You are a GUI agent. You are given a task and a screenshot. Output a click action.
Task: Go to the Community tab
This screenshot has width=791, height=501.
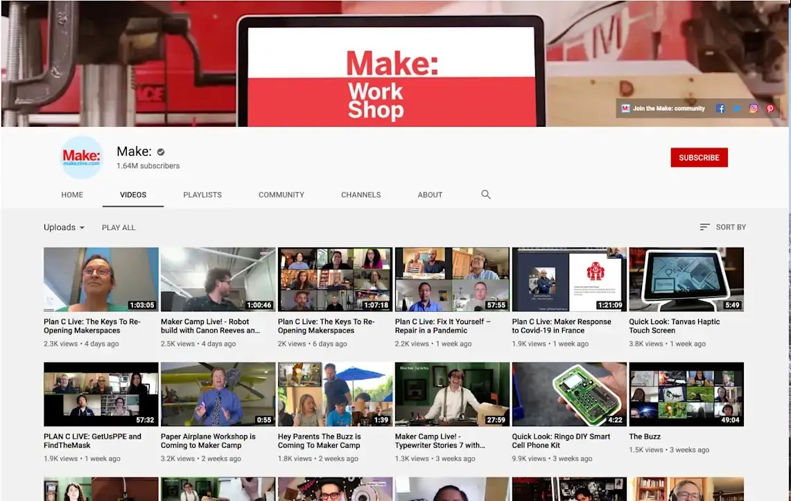click(x=281, y=195)
